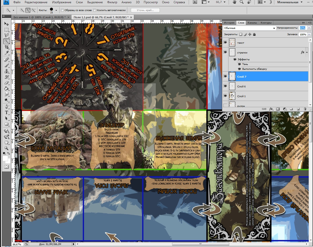Select the Crop tool

tap(7, 47)
